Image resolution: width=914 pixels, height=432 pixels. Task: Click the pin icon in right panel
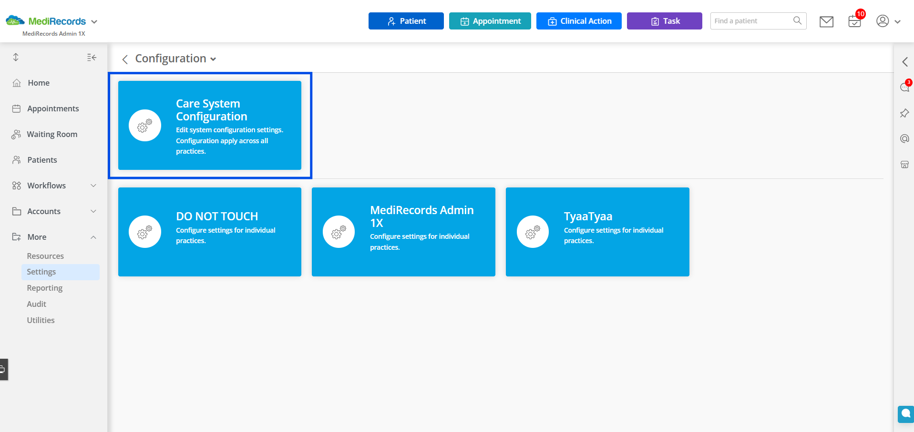point(904,113)
